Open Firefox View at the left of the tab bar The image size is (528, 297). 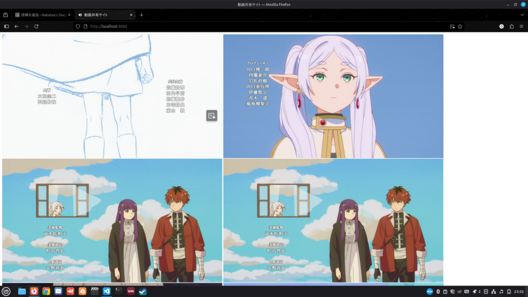[x=6, y=15]
